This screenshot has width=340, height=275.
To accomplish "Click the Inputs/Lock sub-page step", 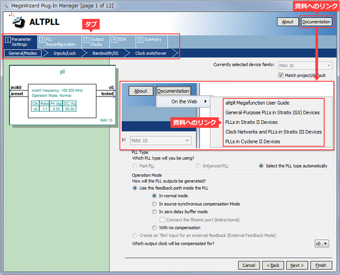I will (x=65, y=53).
